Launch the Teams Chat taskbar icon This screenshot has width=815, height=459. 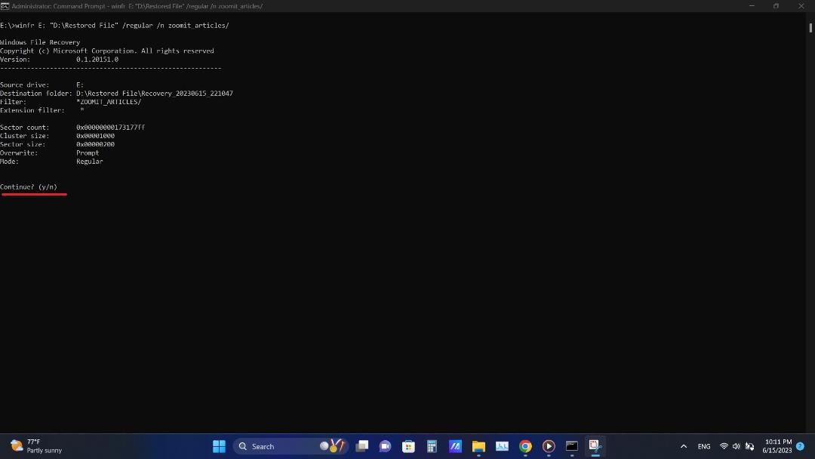tap(385, 446)
